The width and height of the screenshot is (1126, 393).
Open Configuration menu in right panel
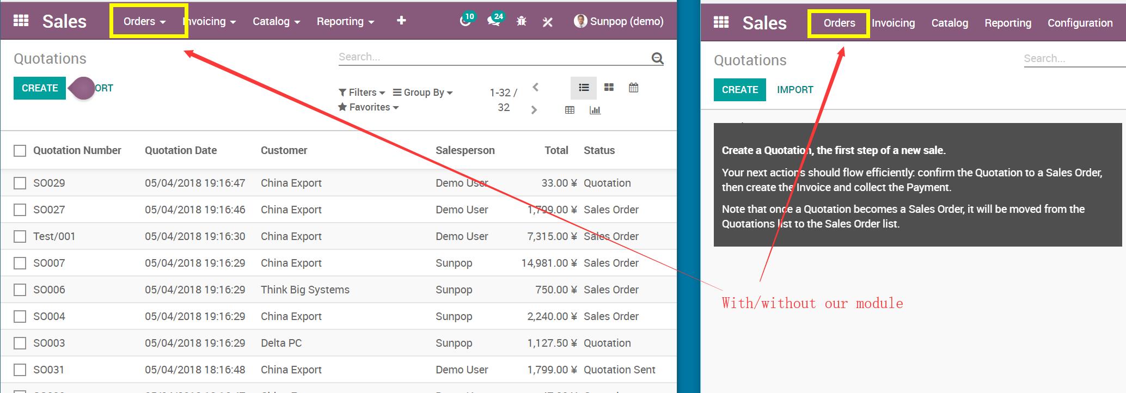(1080, 23)
